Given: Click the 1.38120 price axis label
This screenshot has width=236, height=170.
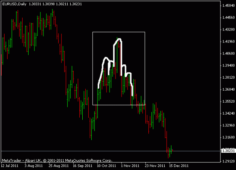Looking at the screenshot, I should coord(228,77).
